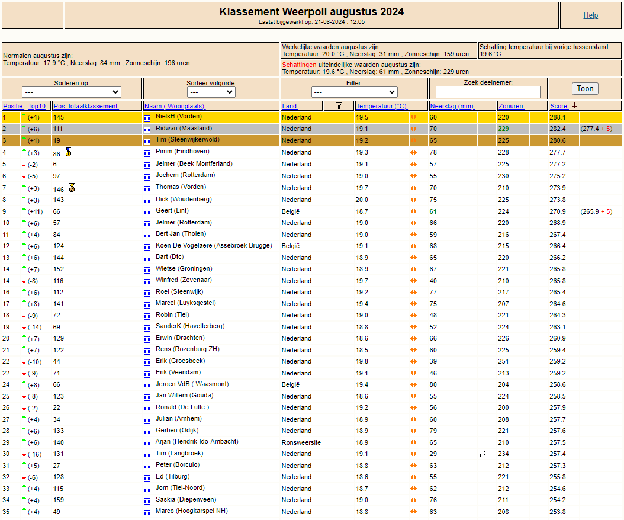Screen dimensions: 624x520
Task: Click the blue icon beside Geert (Lint)
Action: [147, 213]
